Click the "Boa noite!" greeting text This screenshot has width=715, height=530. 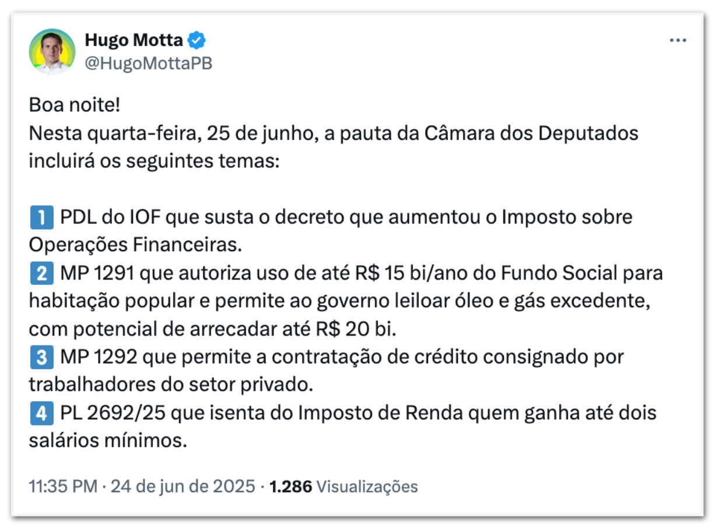pyautogui.click(x=75, y=105)
